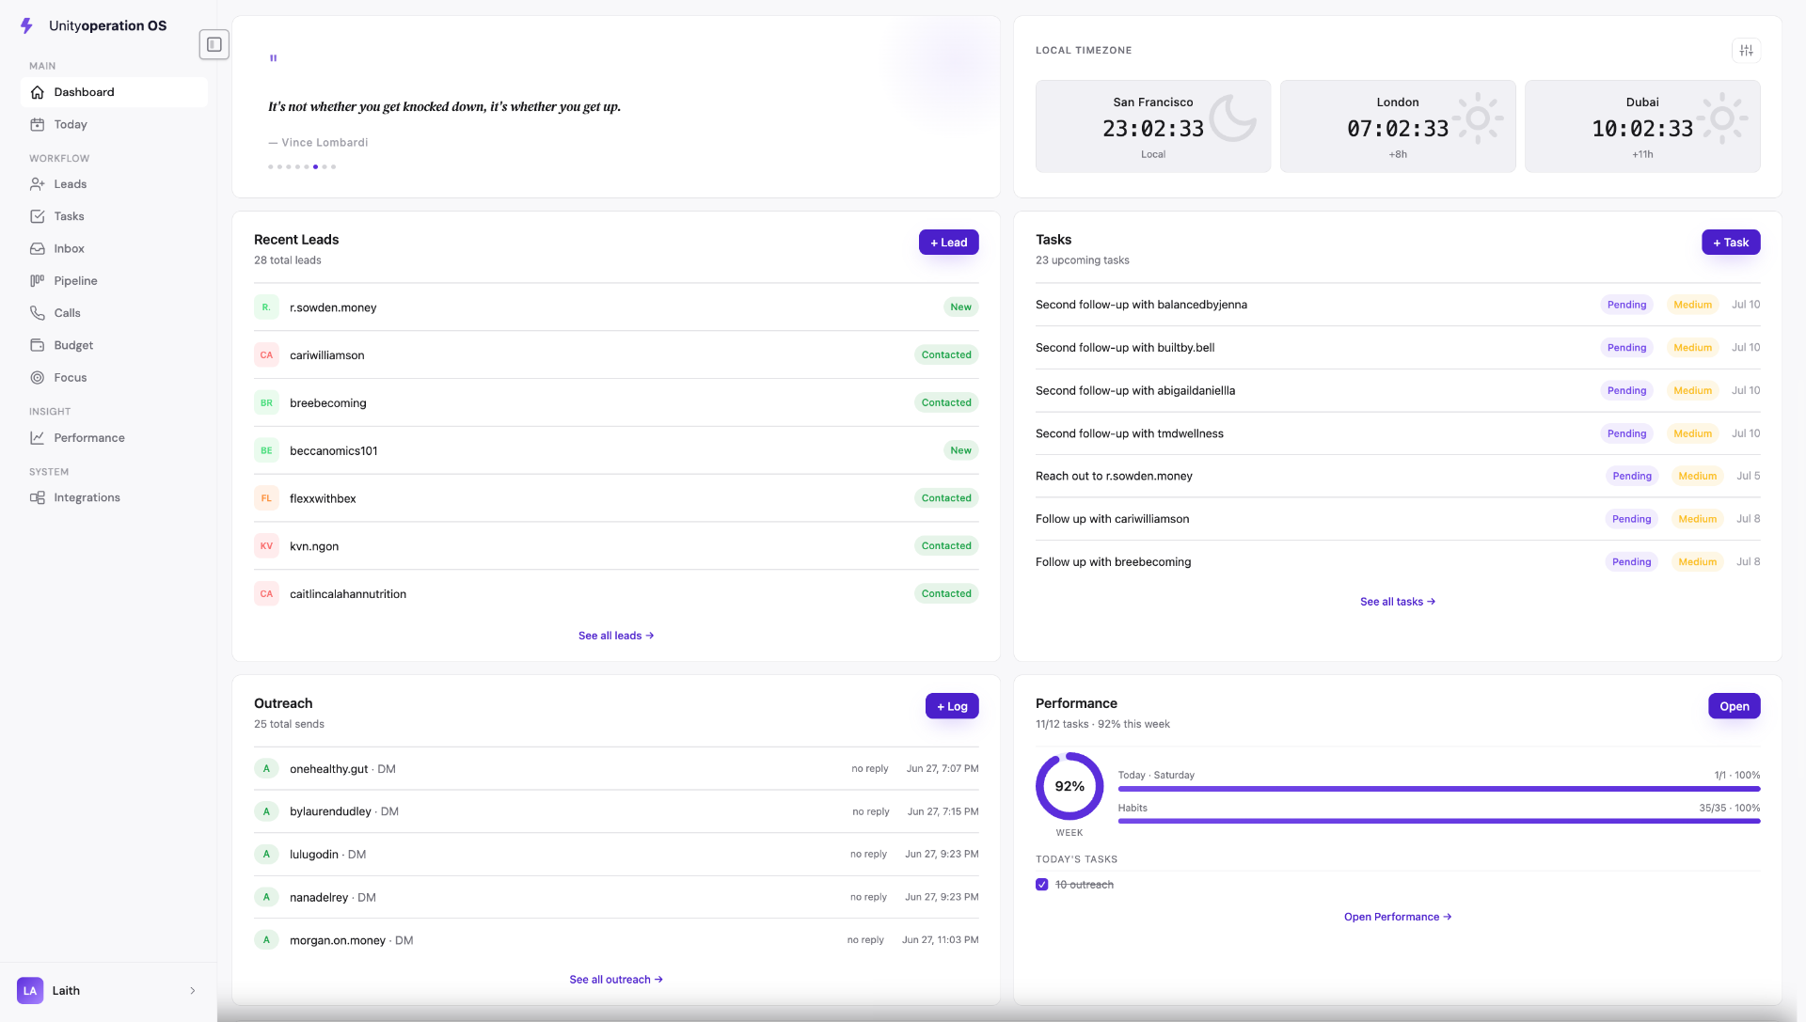The width and height of the screenshot is (1806, 1022).
Task: Open timezone settings sliders icon
Action: 1746,51
